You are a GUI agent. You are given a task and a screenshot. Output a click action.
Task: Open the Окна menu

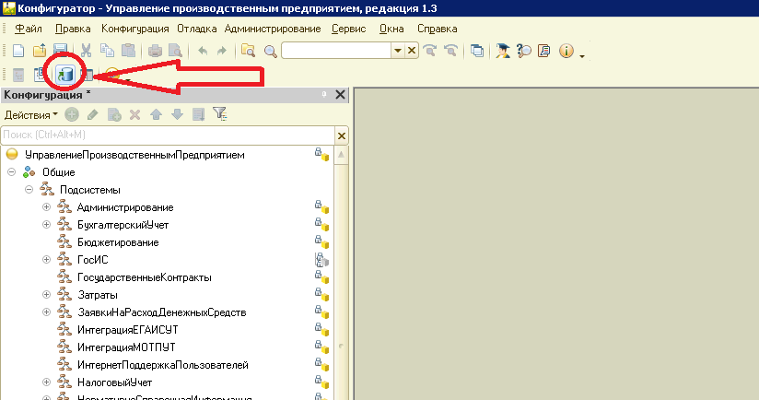[x=391, y=29]
